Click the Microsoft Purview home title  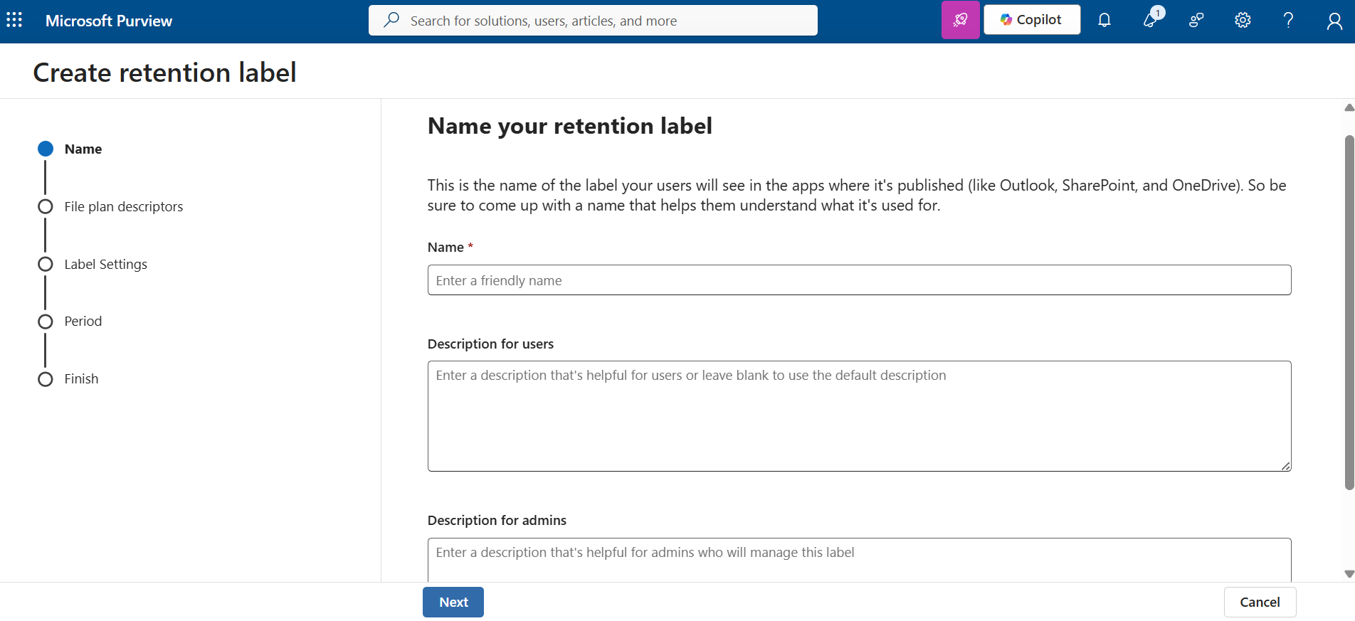(109, 21)
